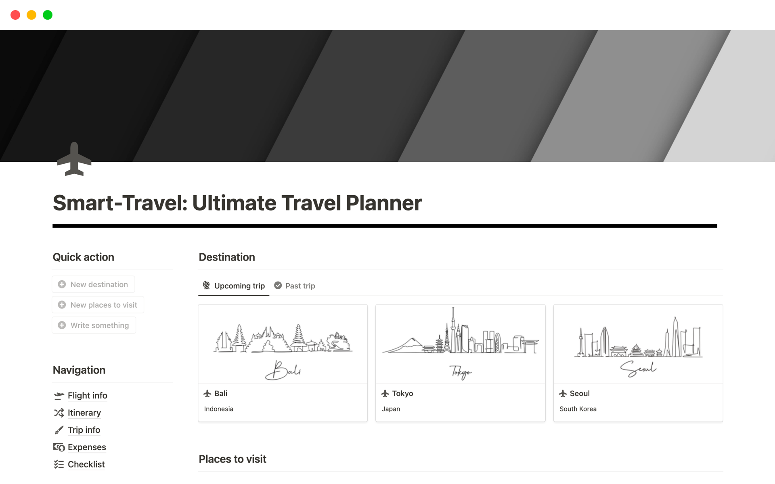Toggle Past trip filter view

click(295, 286)
